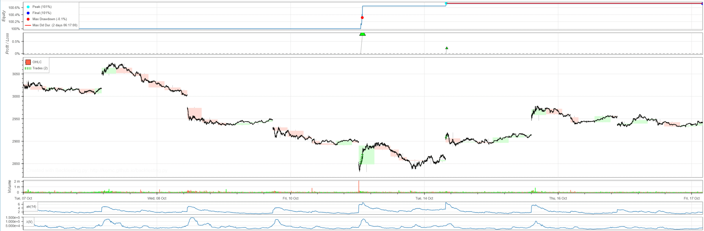Hide the OHLC series via its legend label
The image size is (704, 231).
pos(37,62)
